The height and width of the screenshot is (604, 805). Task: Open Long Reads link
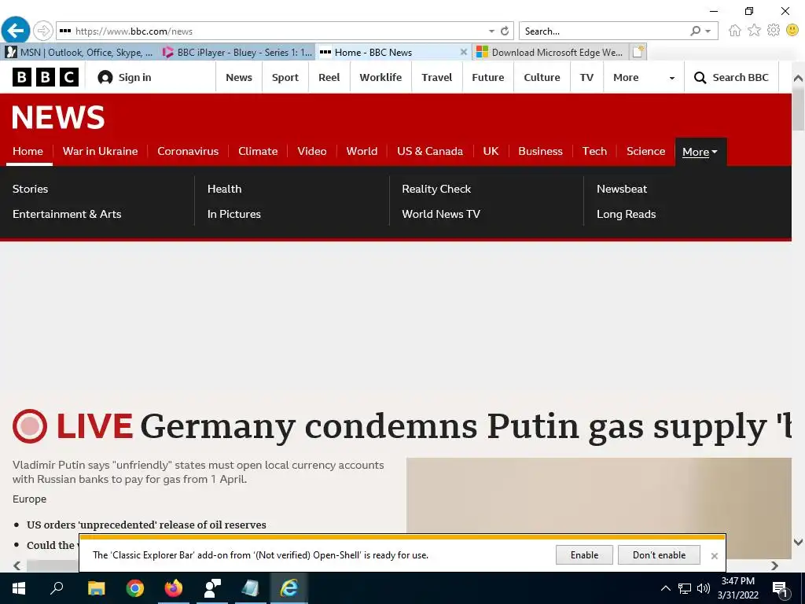pyautogui.click(x=627, y=214)
